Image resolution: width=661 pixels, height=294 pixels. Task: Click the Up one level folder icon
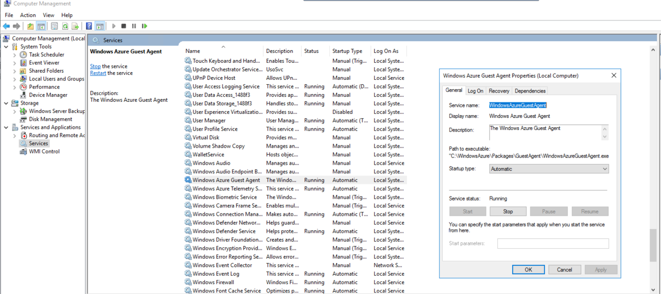(30, 26)
